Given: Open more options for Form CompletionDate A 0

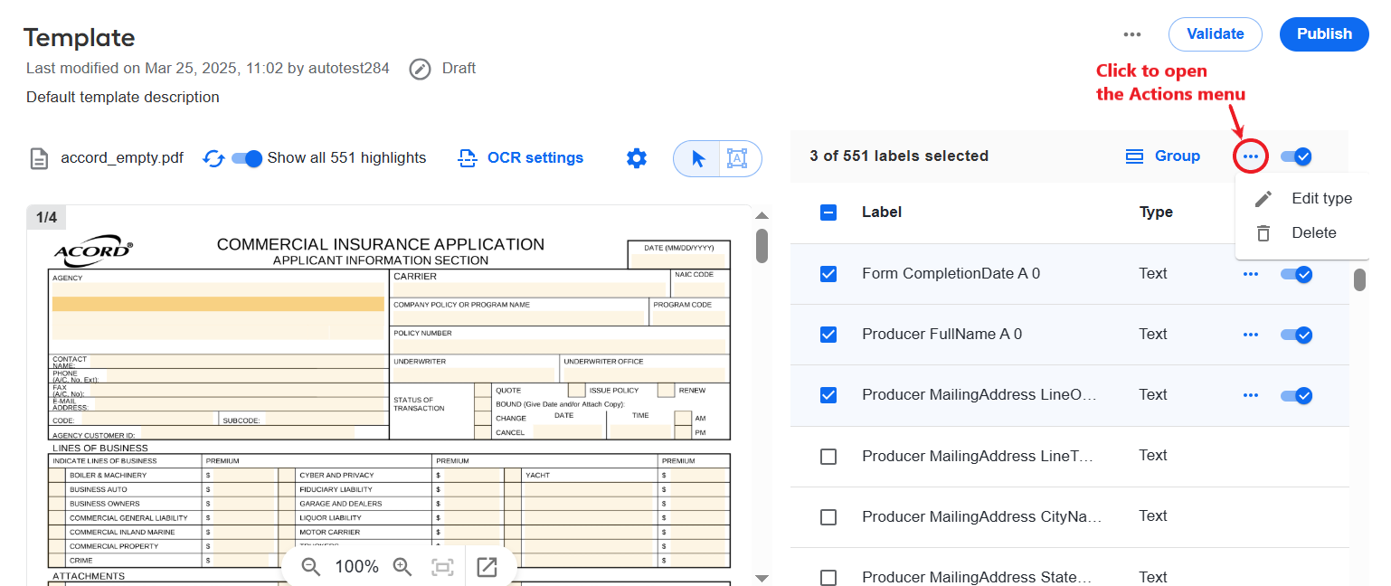Looking at the screenshot, I should tap(1251, 274).
